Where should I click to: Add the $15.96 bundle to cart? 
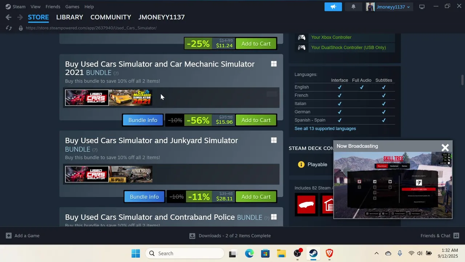[256, 120]
